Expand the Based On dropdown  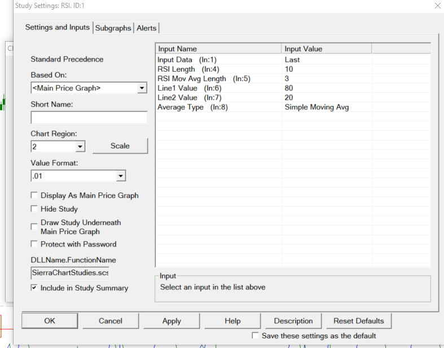click(142, 88)
